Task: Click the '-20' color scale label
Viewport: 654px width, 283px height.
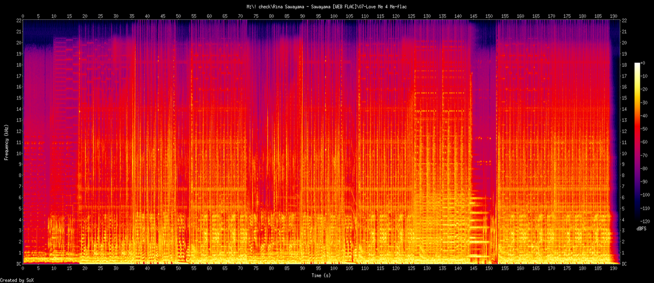Action: 645,89
